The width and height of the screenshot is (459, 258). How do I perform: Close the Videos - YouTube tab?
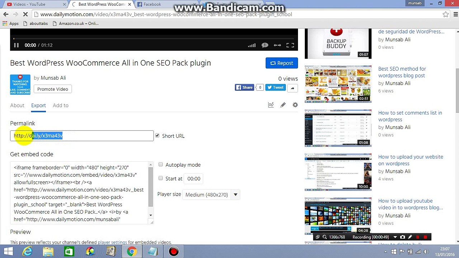point(65,4)
